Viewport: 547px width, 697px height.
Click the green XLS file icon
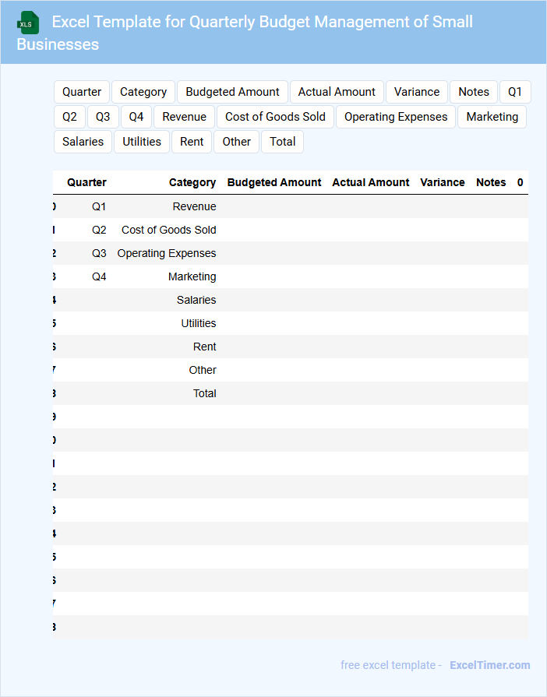28,23
